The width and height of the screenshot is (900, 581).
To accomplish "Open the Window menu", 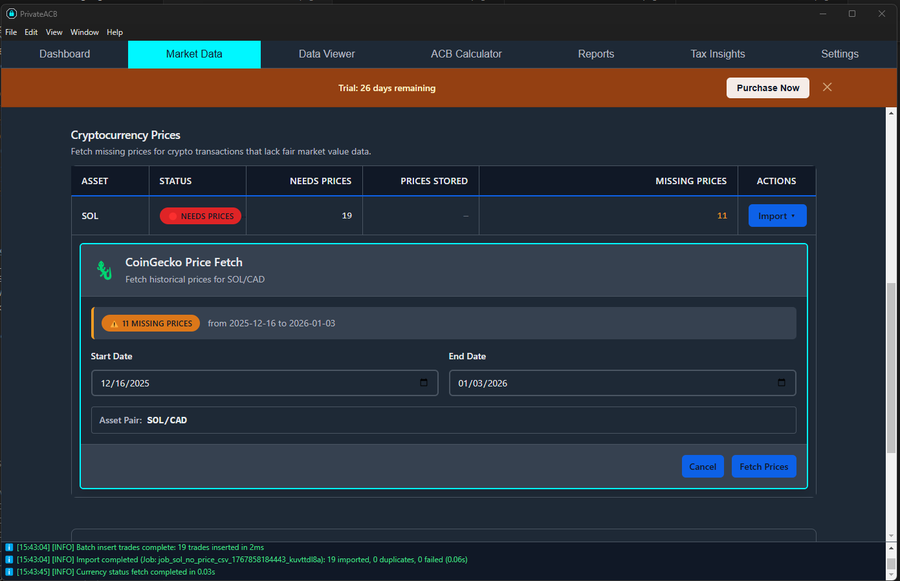I will 85,32.
